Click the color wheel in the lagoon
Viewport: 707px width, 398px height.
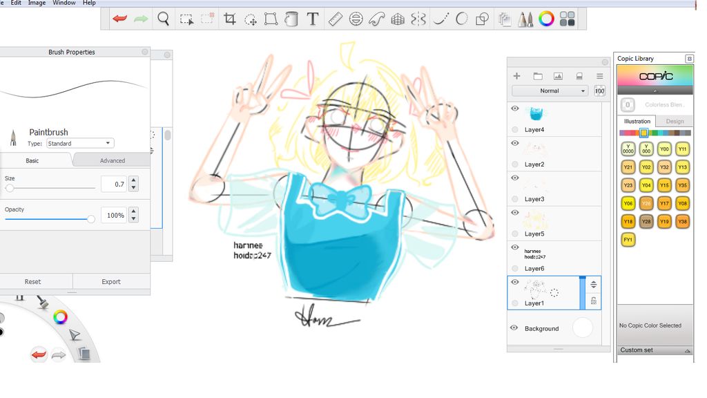60,316
